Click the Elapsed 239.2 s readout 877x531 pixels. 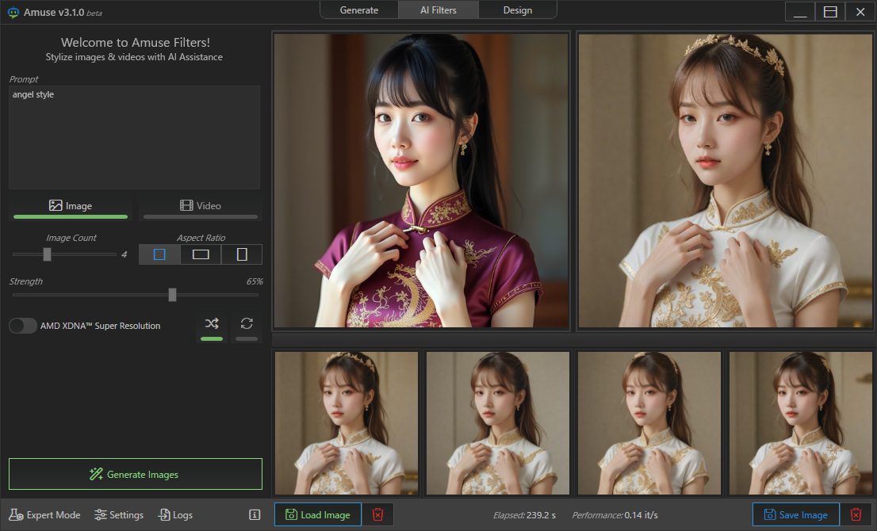point(525,515)
